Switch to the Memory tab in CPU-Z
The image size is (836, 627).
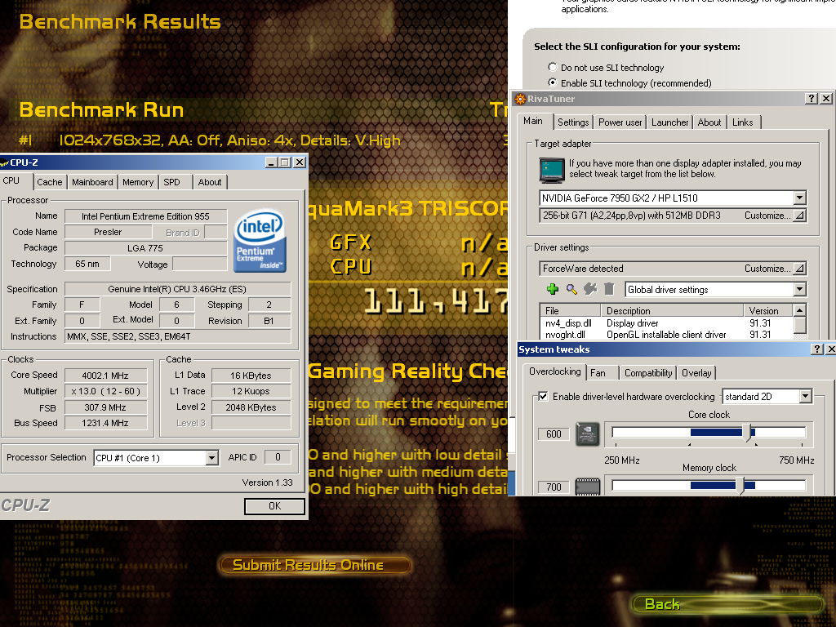pos(138,182)
